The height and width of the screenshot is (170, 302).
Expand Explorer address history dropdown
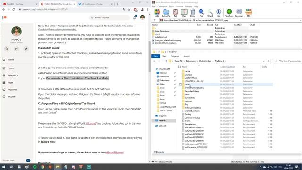coord(263,61)
